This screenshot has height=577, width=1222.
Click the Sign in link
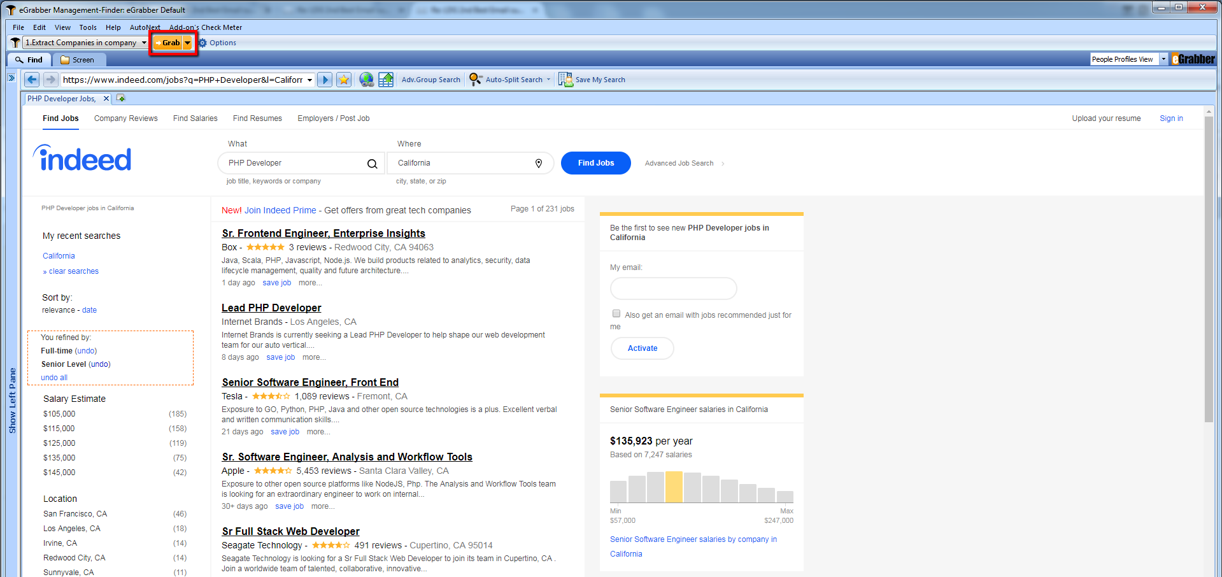click(x=1171, y=118)
